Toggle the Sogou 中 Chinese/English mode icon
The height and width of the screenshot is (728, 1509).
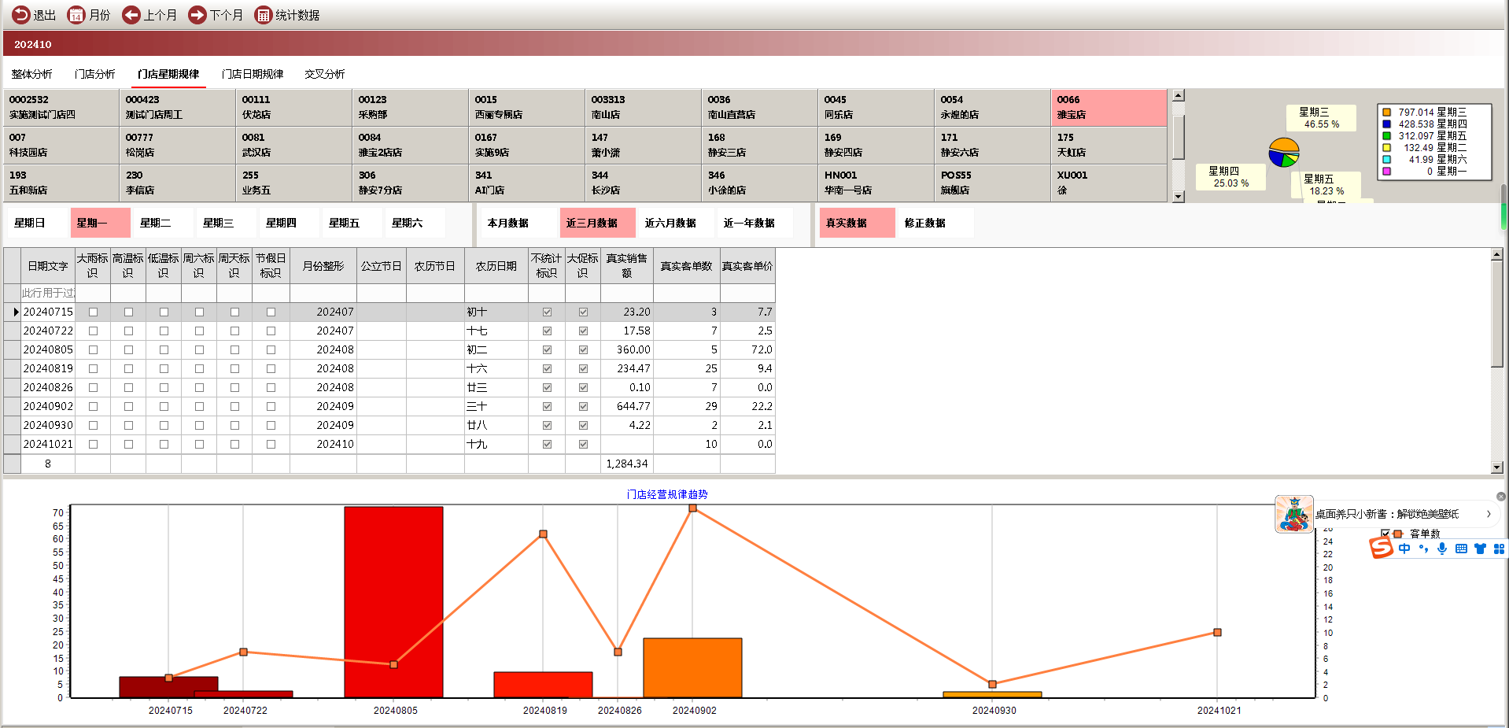coord(1404,549)
